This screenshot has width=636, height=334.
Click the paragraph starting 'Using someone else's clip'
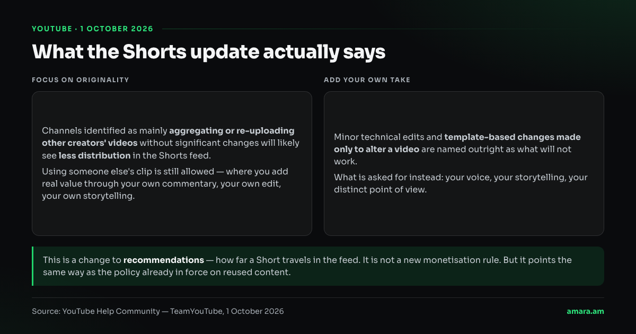tap(165, 184)
